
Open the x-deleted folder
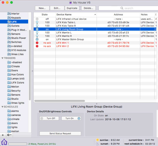[x=15, y=46]
